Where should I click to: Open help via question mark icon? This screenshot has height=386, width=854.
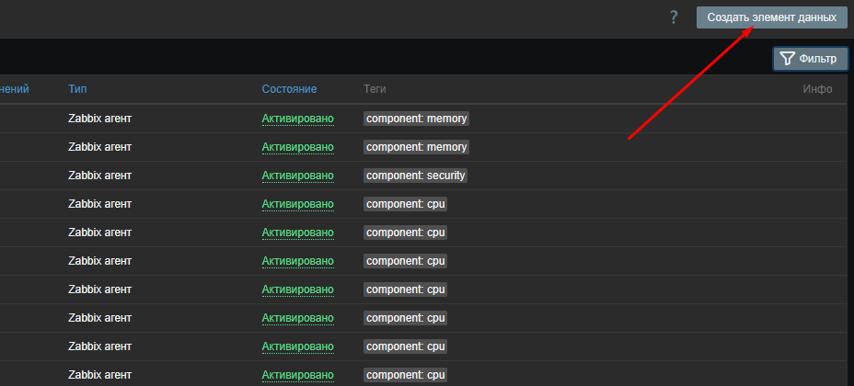click(674, 17)
